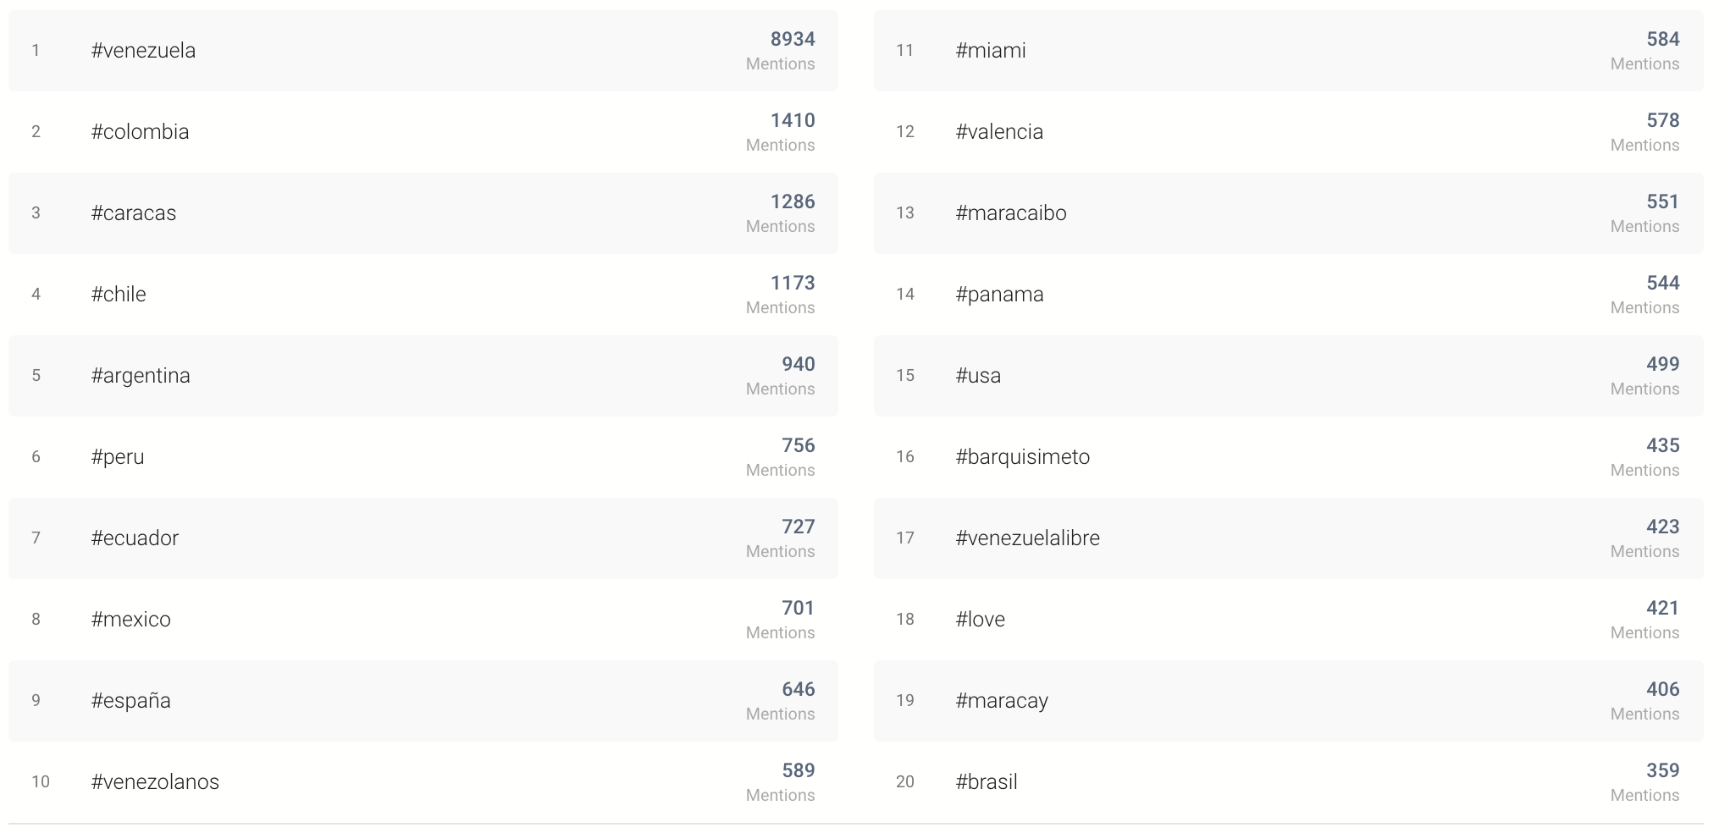1719x833 pixels.
Task: Open the #barquisimeto hashtag
Action: point(1023,457)
